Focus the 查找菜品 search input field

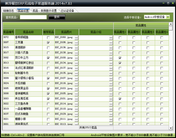(x=33, y=17)
